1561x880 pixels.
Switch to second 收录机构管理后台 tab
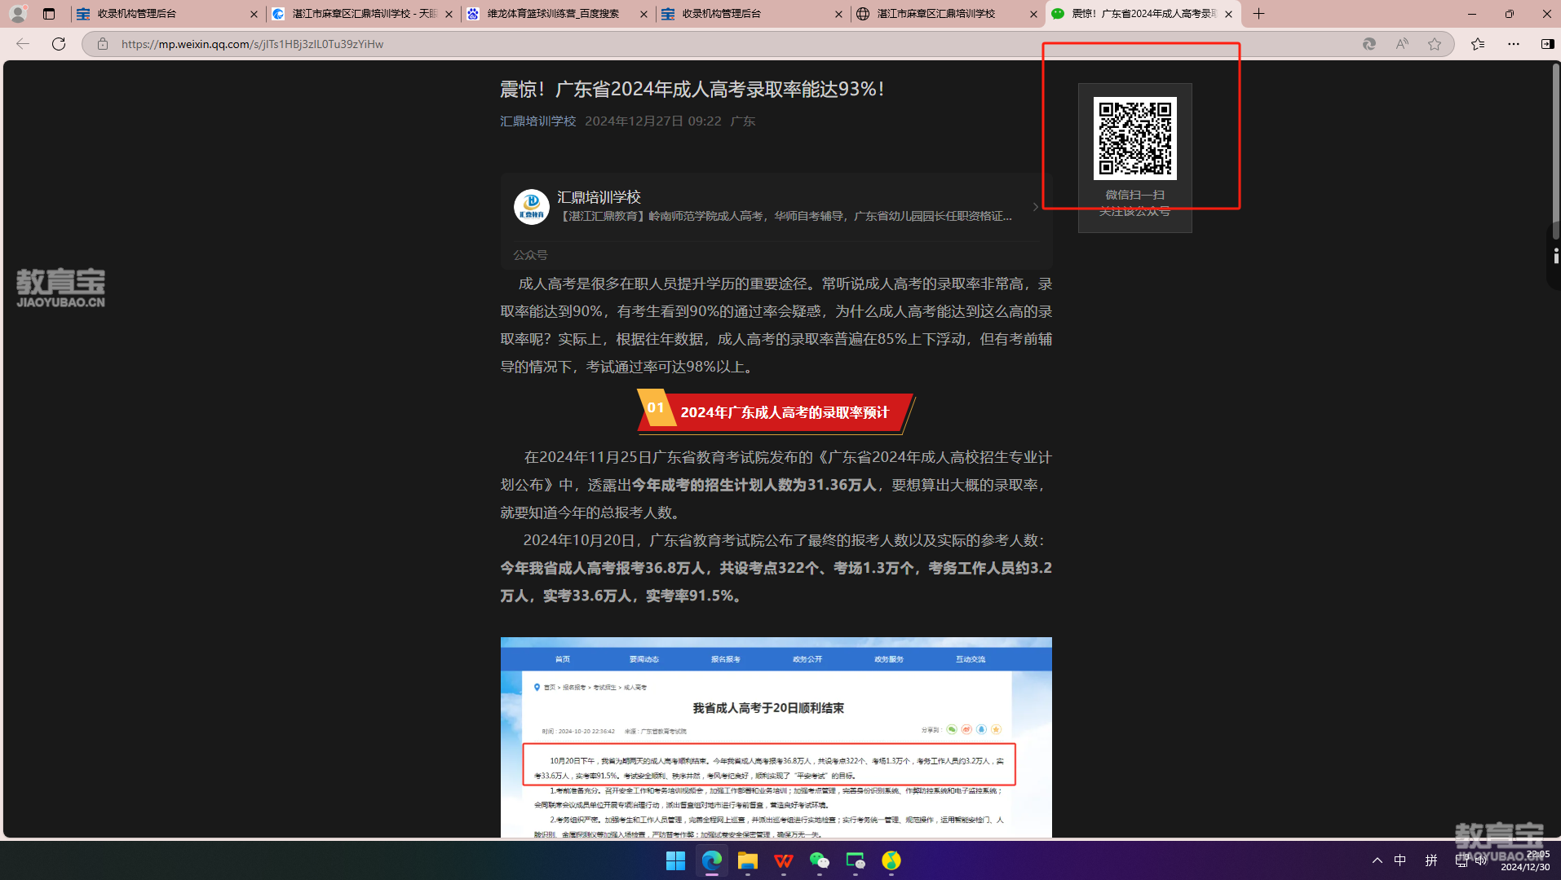753,14
